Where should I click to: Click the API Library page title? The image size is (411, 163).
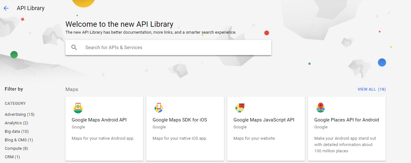(31, 8)
